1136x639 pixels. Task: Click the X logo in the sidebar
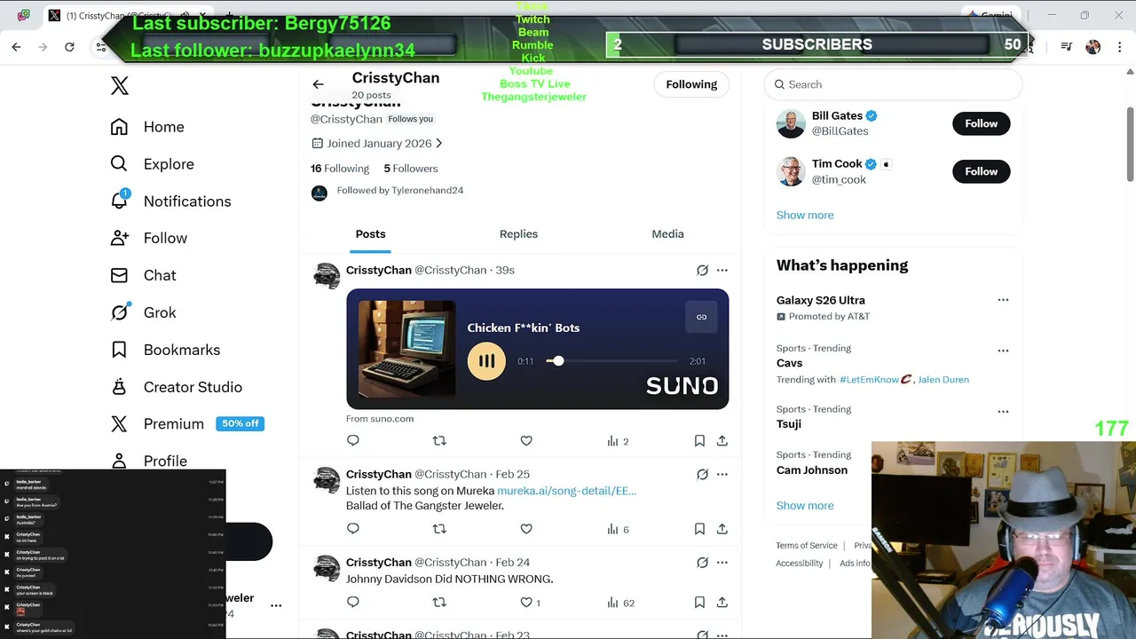tap(120, 86)
